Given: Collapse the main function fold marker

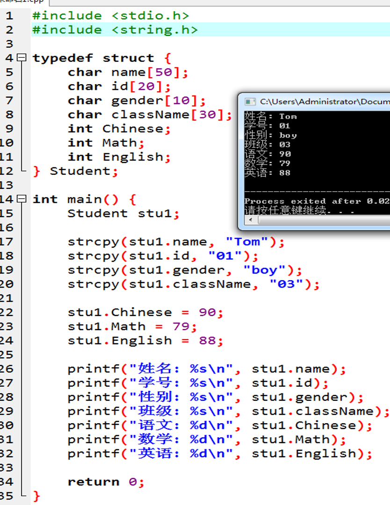Looking at the screenshot, I should pyautogui.click(x=22, y=199).
